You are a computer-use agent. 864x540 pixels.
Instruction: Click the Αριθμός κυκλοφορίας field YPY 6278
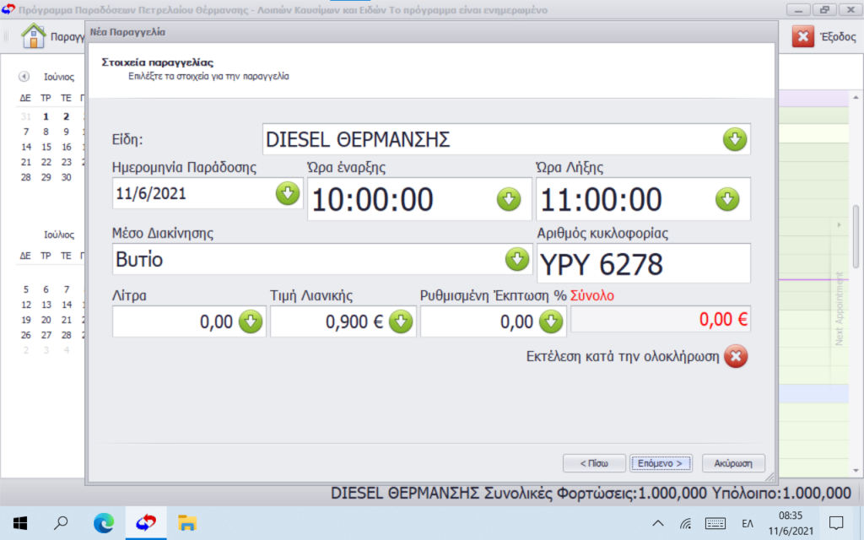pyautogui.click(x=643, y=263)
